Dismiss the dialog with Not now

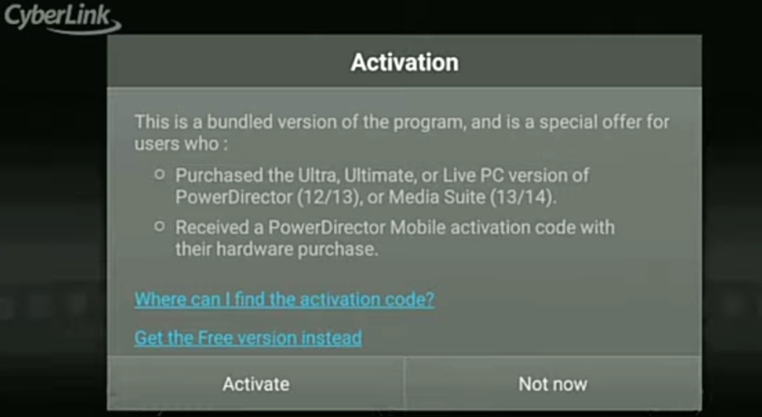click(x=553, y=384)
